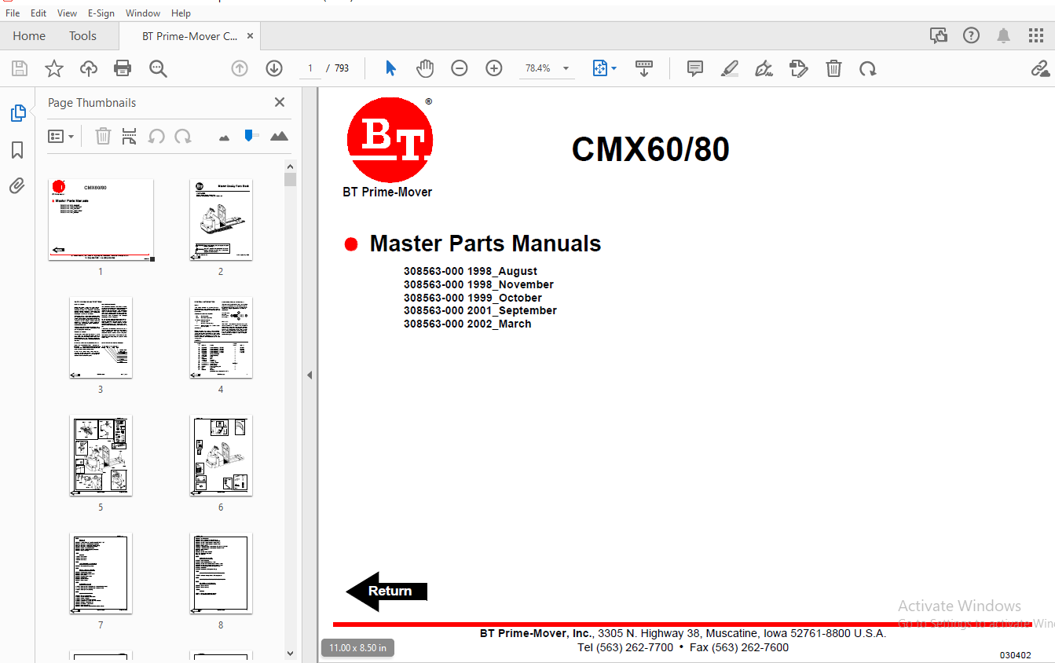Open 308563-000 2001_September manual link
Screen dimensions: 1055x663
click(x=480, y=310)
